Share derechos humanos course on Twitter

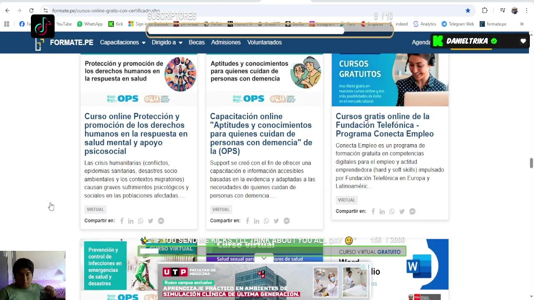pos(151,221)
